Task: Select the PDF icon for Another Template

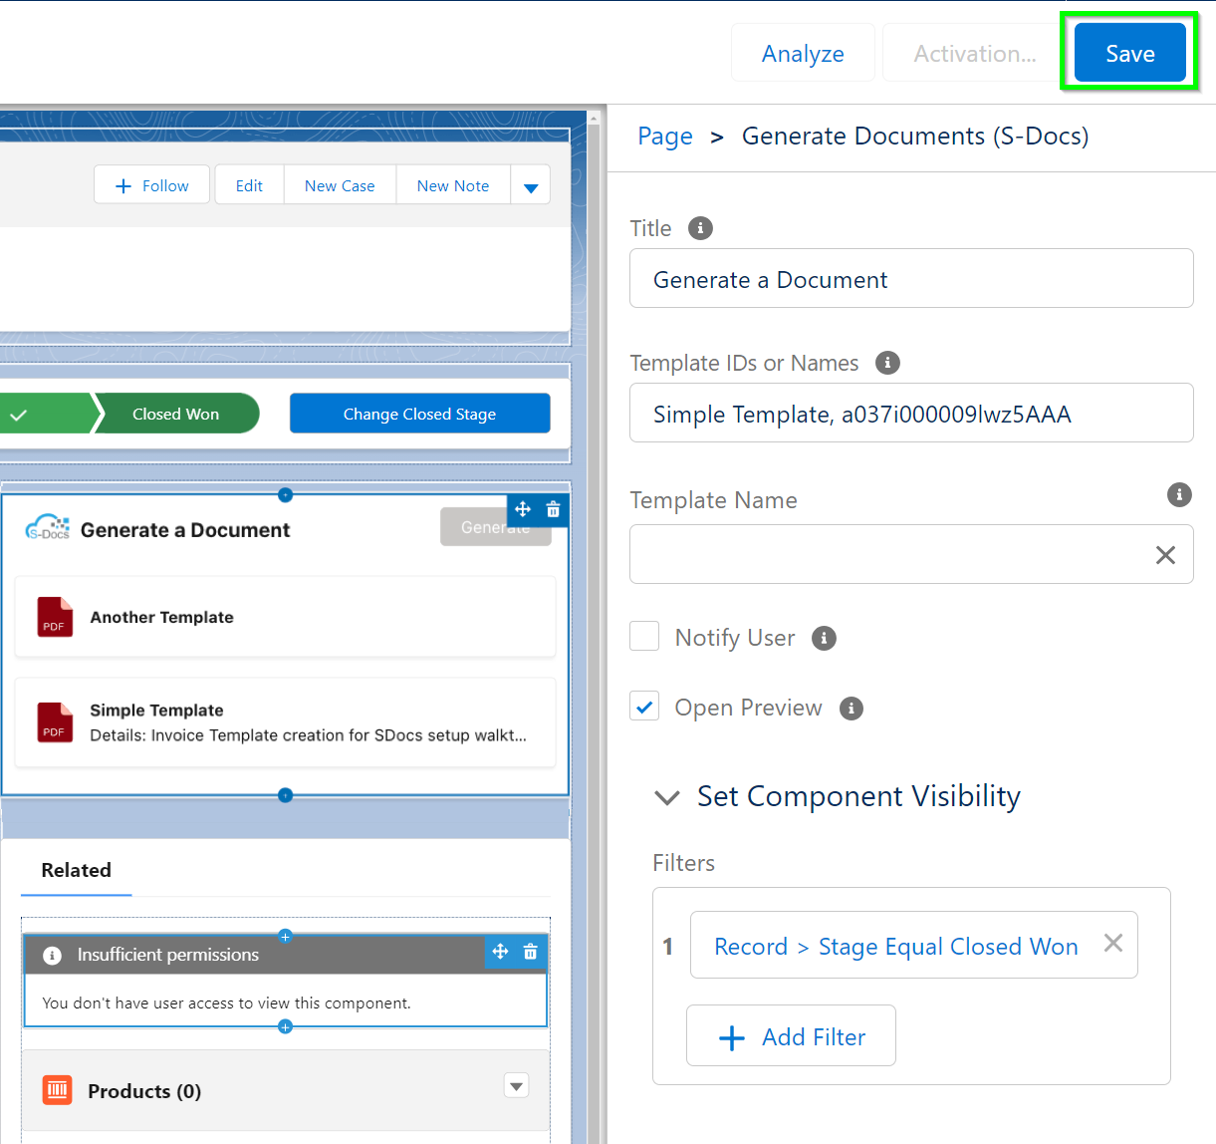Action: (x=55, y=617)
